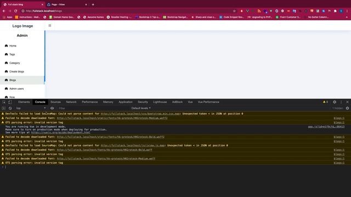Switch to the Elements DevTools tab

24,102
